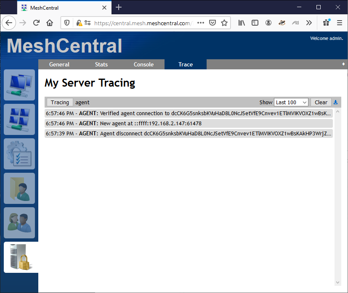
Task: Open My Devices sidebar icon
Action: point(19,85)
